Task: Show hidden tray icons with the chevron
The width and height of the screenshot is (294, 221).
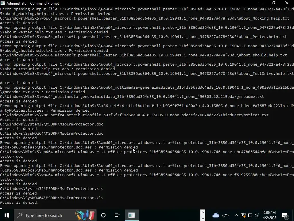Action: click(x=236, y=215)
